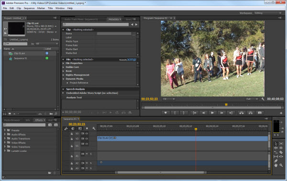
Task: Open the Marker menu
Action: click(41, 8)
